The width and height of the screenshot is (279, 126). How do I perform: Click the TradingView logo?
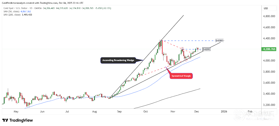(x=17, y=120)
